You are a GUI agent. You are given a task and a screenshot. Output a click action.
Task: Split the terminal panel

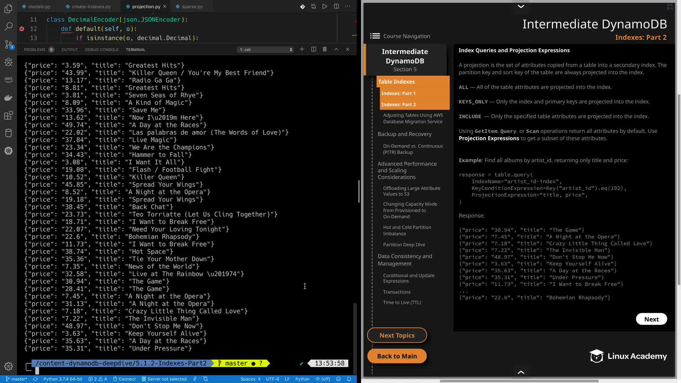click(314, 49)
